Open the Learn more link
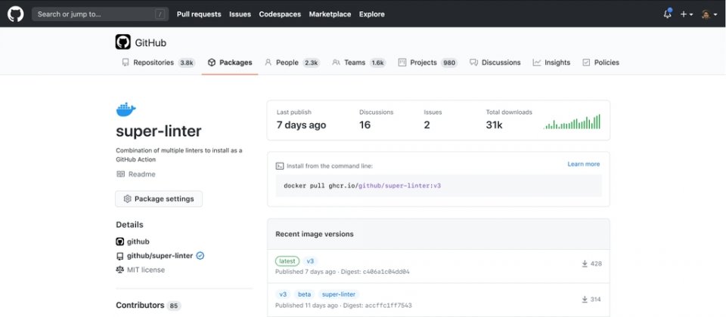This screenshot has height=317, width=726. 583,164
